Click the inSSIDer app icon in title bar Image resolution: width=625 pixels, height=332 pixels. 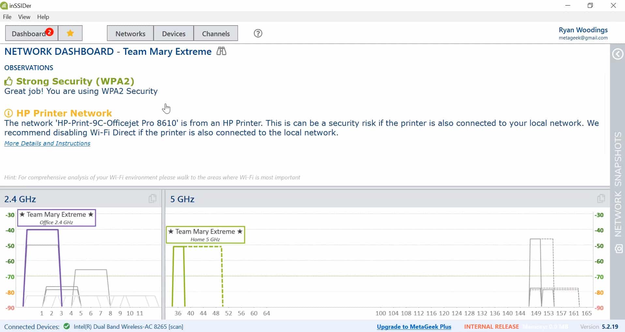pyautogui.click(x=4, y=6)
